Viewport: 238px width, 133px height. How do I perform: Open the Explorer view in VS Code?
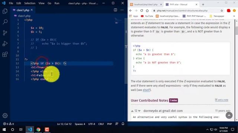(5, 11)
